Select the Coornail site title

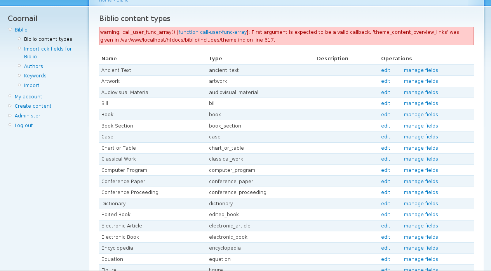23,19
